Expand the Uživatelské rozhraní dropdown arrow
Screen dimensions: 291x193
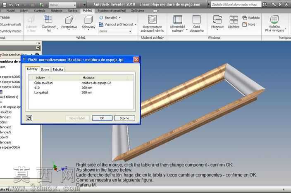click(x=187, y=29)
